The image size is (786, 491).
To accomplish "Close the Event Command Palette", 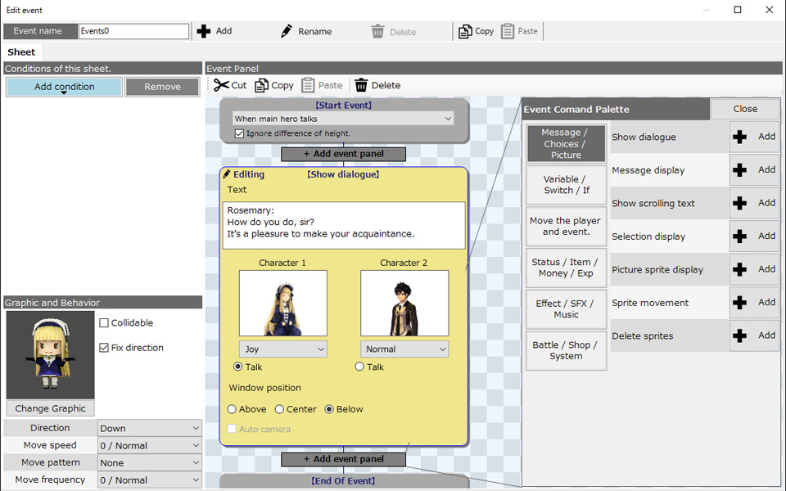I will pyautogui.click(x=744, y=109).
